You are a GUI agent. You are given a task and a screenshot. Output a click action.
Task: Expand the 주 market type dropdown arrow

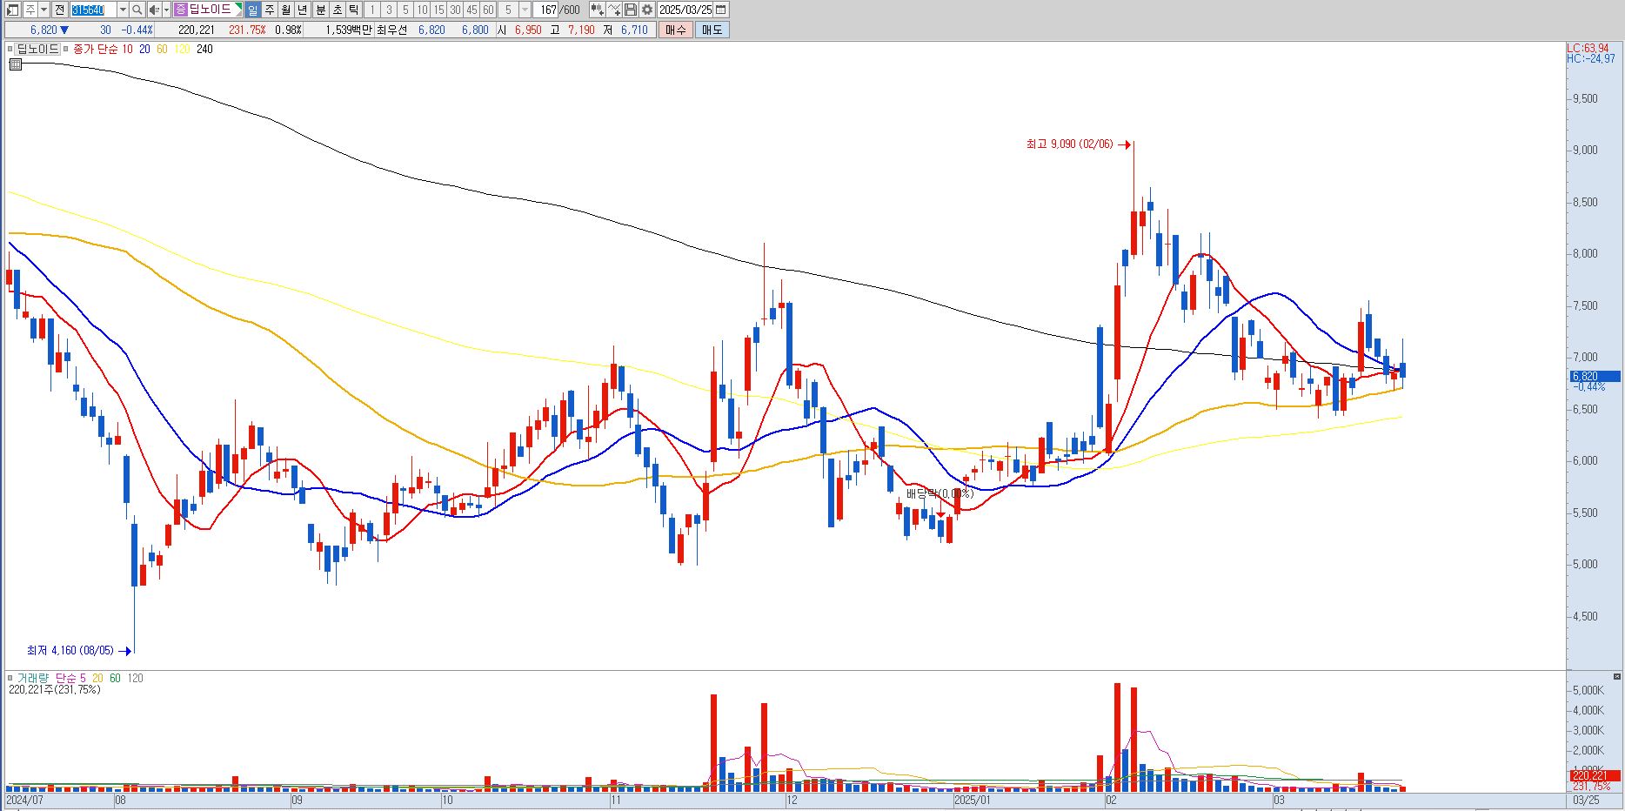43,10
